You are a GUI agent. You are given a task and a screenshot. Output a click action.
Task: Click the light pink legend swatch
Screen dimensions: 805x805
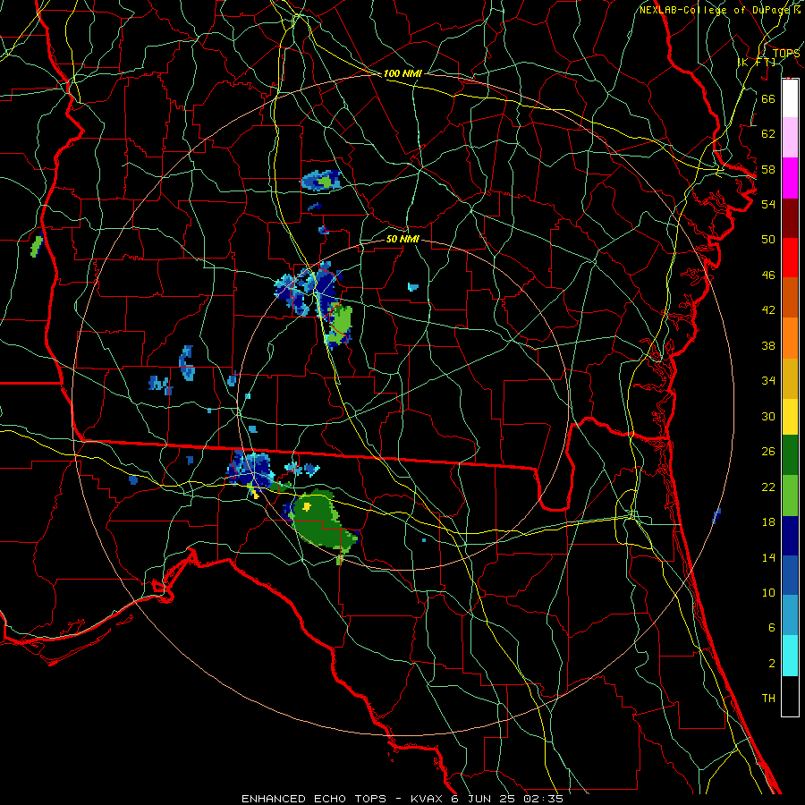pos(790,137)
